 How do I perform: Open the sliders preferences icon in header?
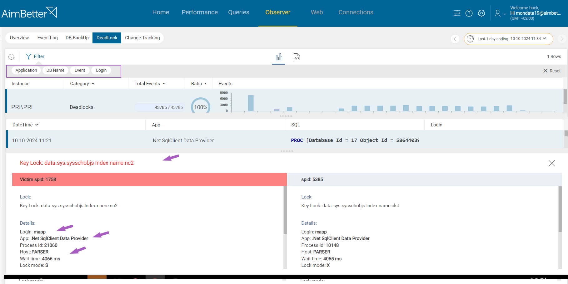coord(457,13)
